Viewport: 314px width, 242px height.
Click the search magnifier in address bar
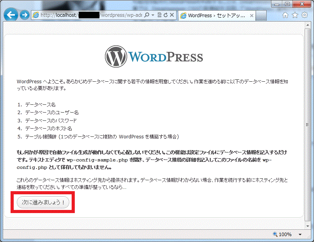pyautogui.click(x=147, y=15)
